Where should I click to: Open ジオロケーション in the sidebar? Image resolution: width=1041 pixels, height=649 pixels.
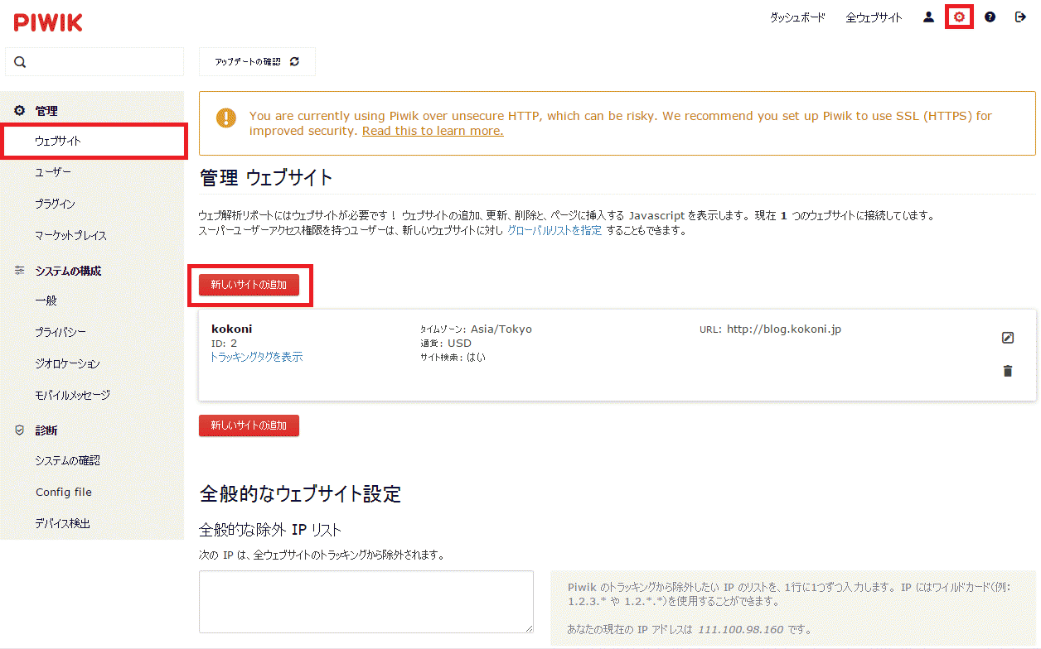pos(67,363)
